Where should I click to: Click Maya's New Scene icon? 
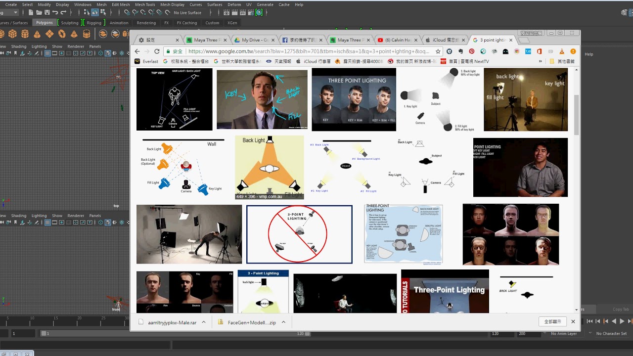31,12
